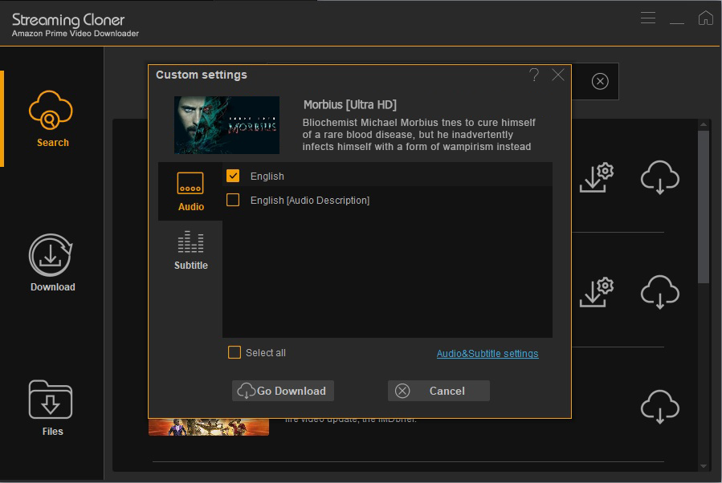Click the Morbius [Ultra HD] title
Image resolution: width=722 pixels, height=483 pixels.
(350, 105)
